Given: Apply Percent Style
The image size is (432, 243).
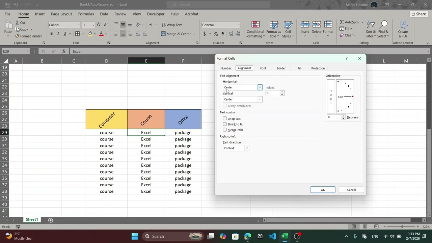Looking at the screenshot, I should 216,34.
